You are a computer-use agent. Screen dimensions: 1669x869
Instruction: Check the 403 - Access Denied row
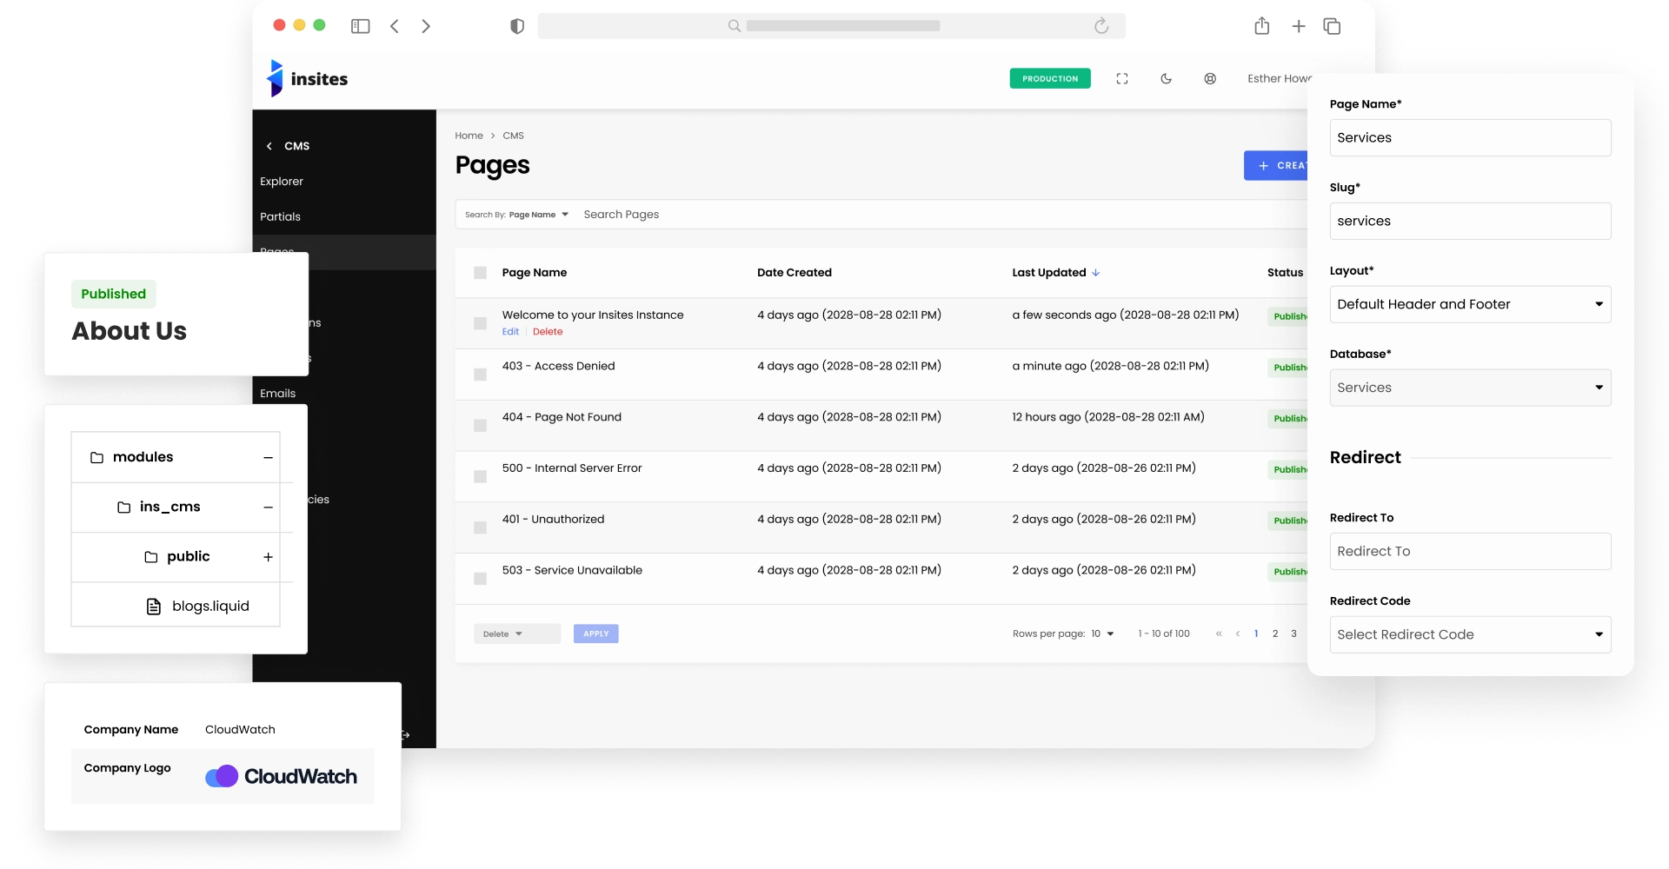tap(480, 375)
